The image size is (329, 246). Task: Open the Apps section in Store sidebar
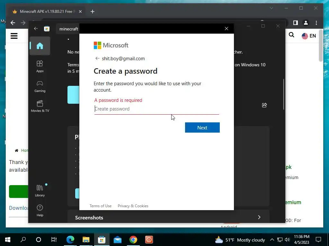(x=40, y=66)
